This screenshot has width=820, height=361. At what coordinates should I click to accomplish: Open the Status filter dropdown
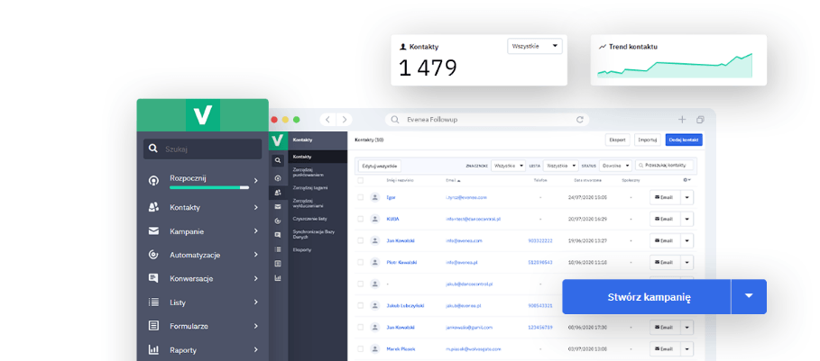(x=617, y=166)
